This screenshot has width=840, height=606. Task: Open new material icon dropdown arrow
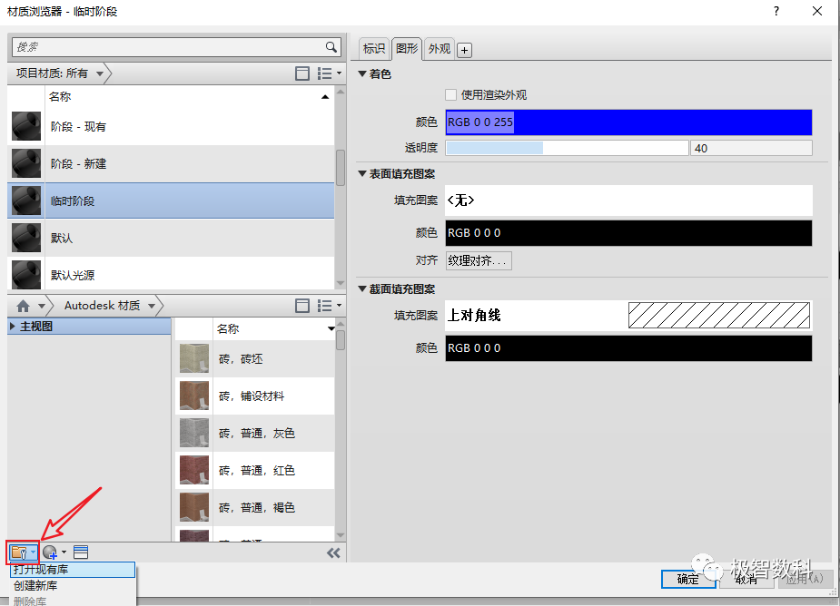pyautogui.click(x=64, y=552)
